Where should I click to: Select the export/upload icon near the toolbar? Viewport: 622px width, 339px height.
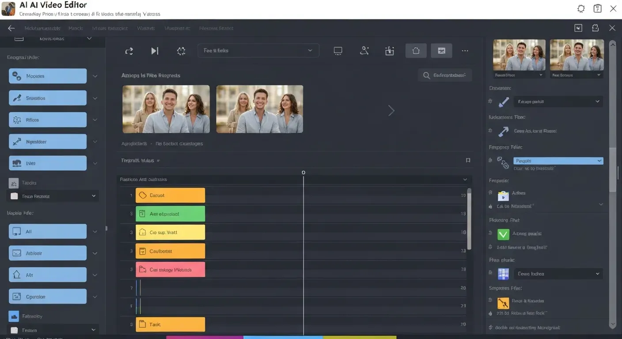(389, 50)
